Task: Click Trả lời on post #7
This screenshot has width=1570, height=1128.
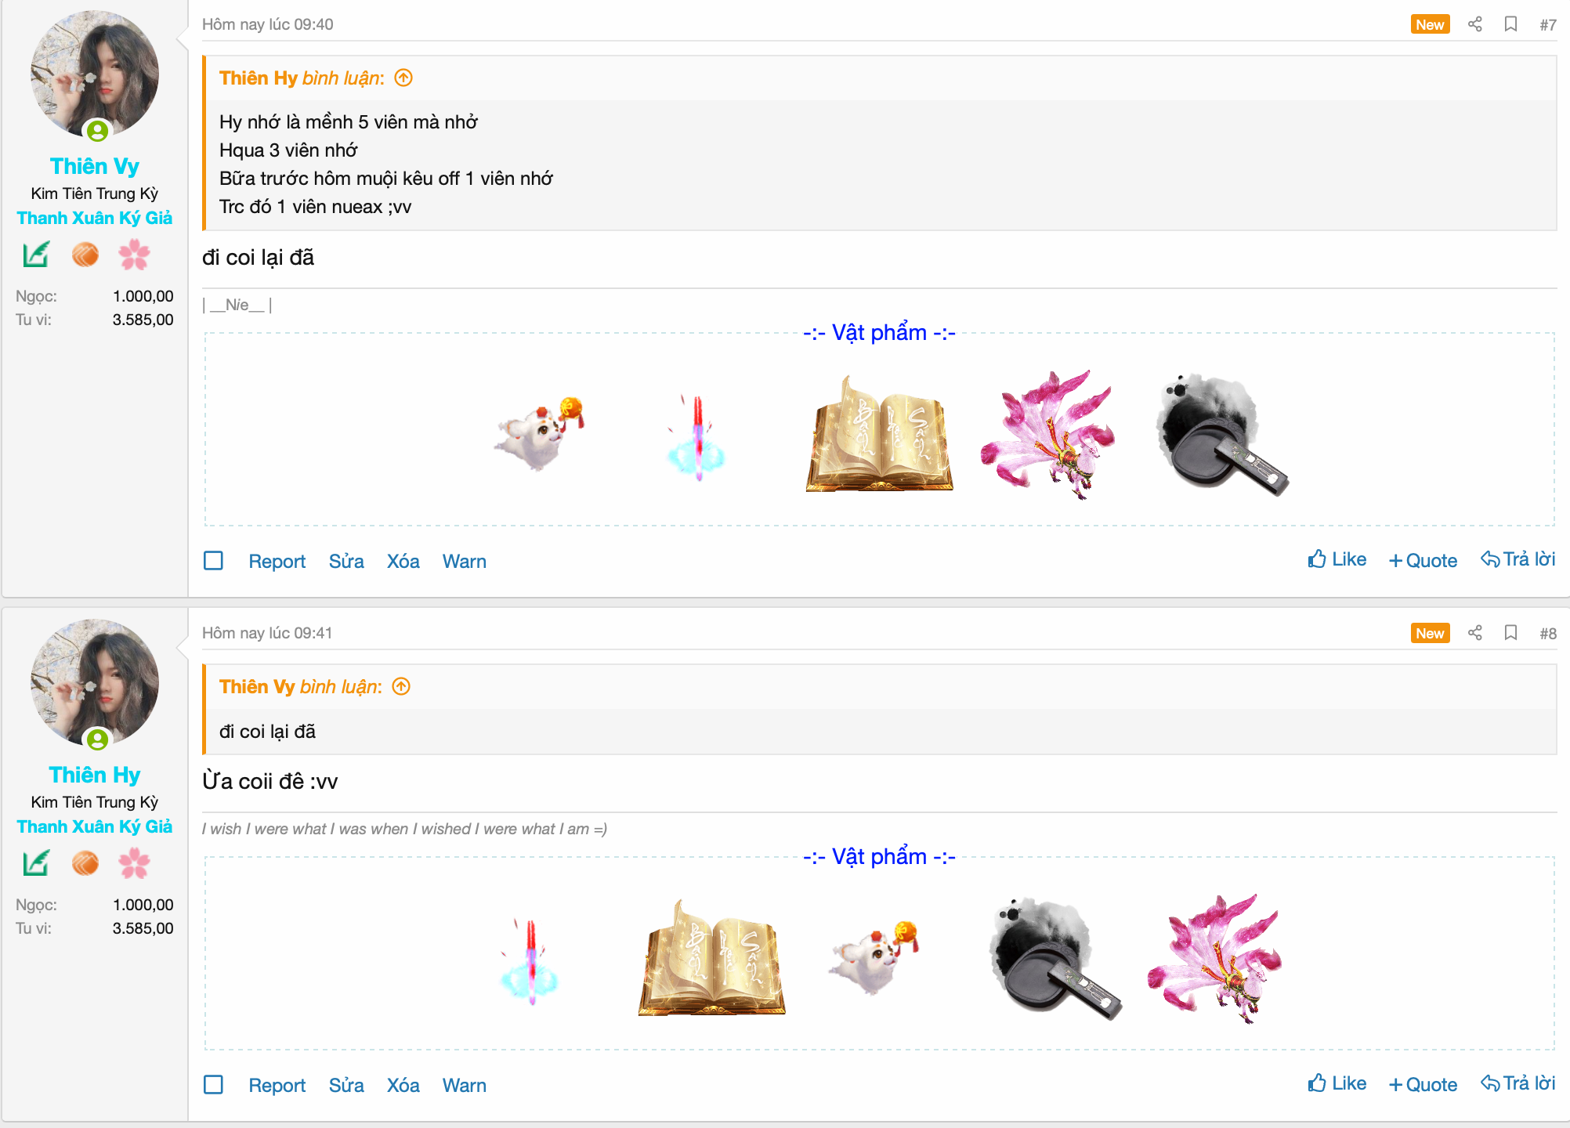Action: (x=1518, y=559)
